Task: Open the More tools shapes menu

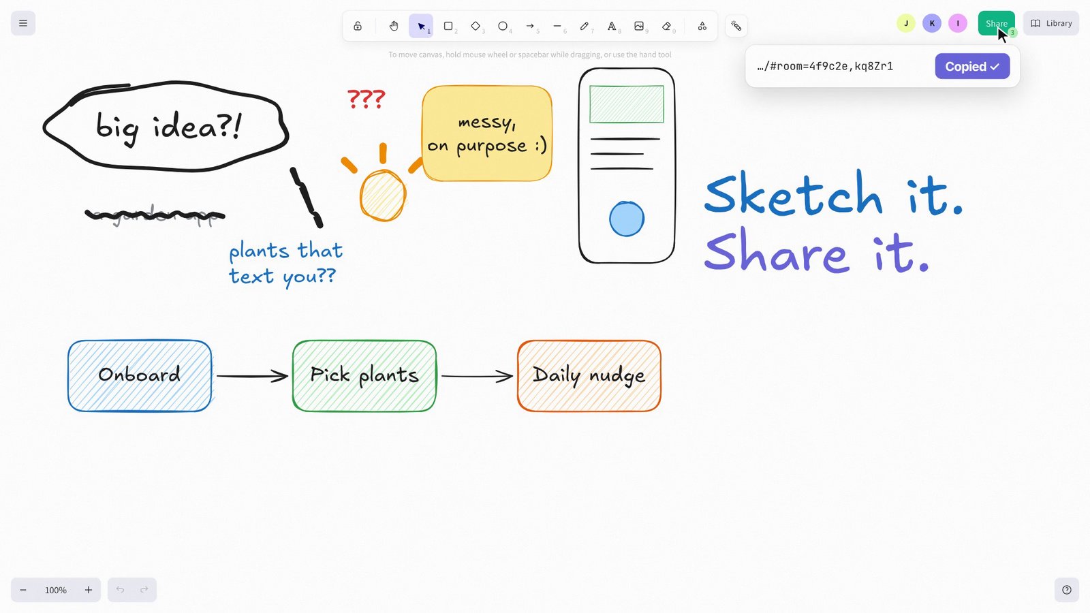Action: 702,26
